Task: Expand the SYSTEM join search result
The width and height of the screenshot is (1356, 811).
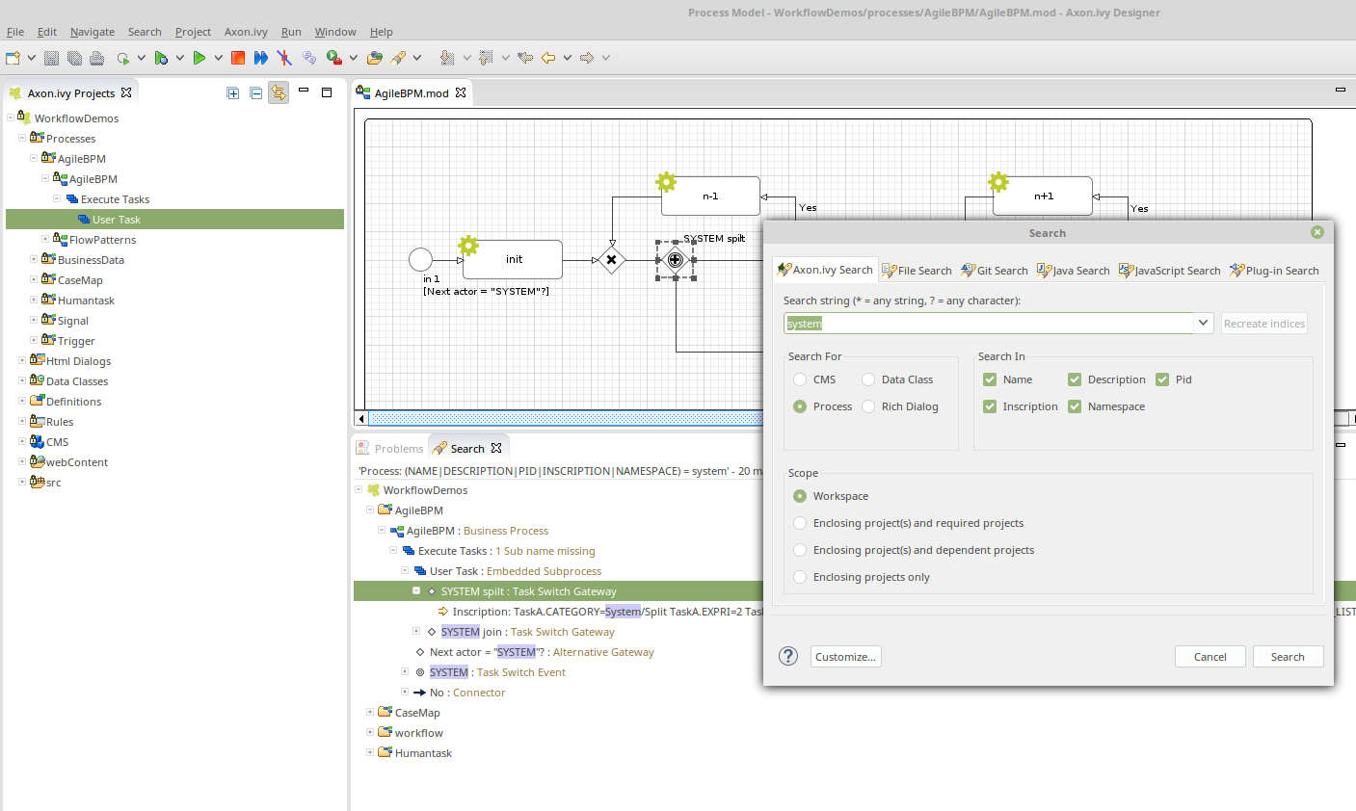Action: coord(416,631)
